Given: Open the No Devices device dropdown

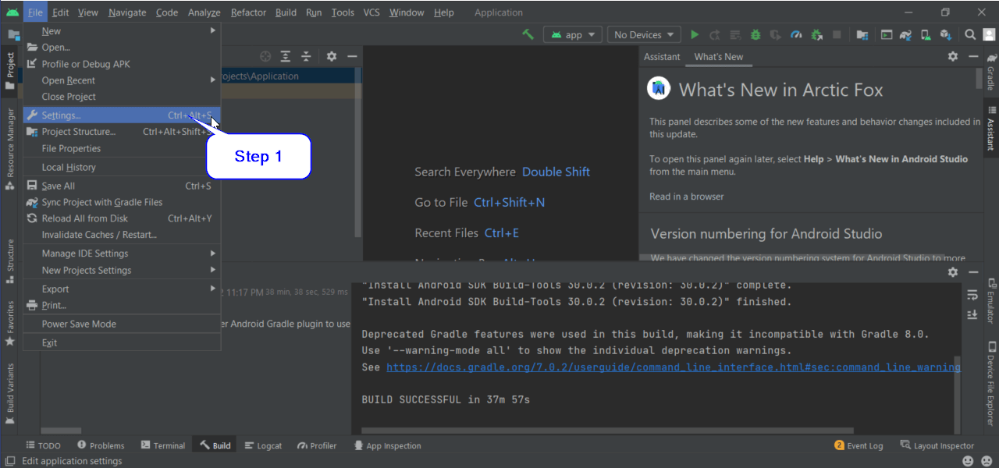Looking at the screenshot, I should 643,34.
